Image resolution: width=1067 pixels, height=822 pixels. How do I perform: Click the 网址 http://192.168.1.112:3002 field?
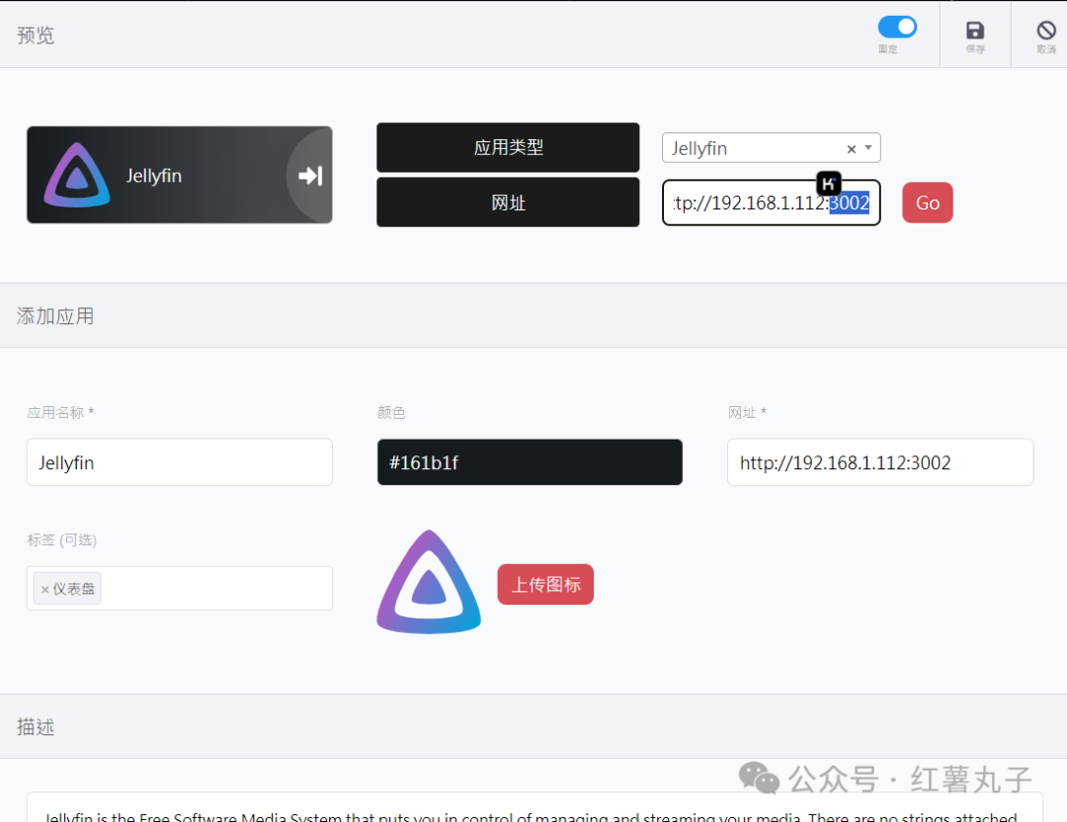[x=880, y=462]
